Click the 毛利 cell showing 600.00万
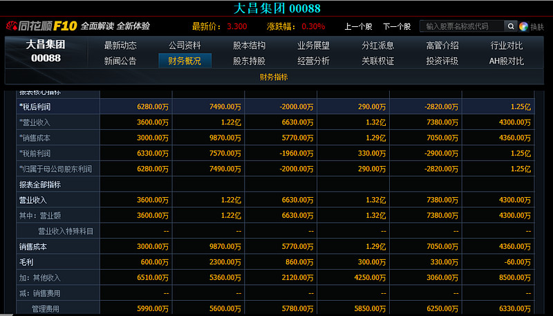 (136, 262)
